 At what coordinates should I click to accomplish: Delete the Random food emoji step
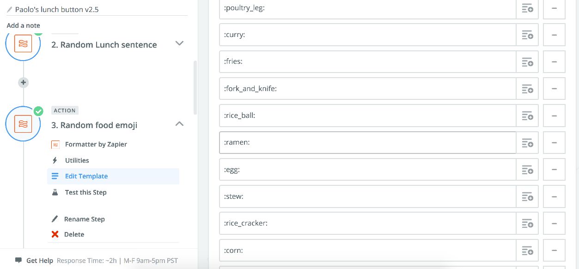point(74,234)
